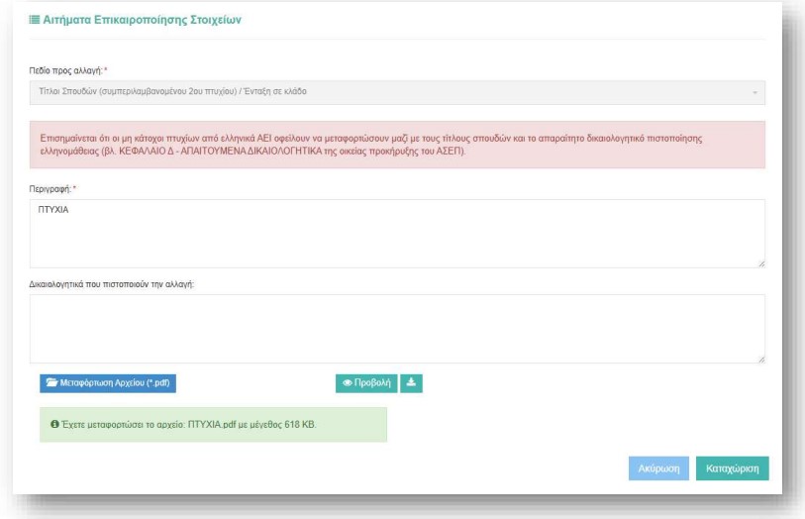Viewport: 805px width, 519px height.
Task: Click the resize grip of the Περιγραφή box
Action: 760,262
